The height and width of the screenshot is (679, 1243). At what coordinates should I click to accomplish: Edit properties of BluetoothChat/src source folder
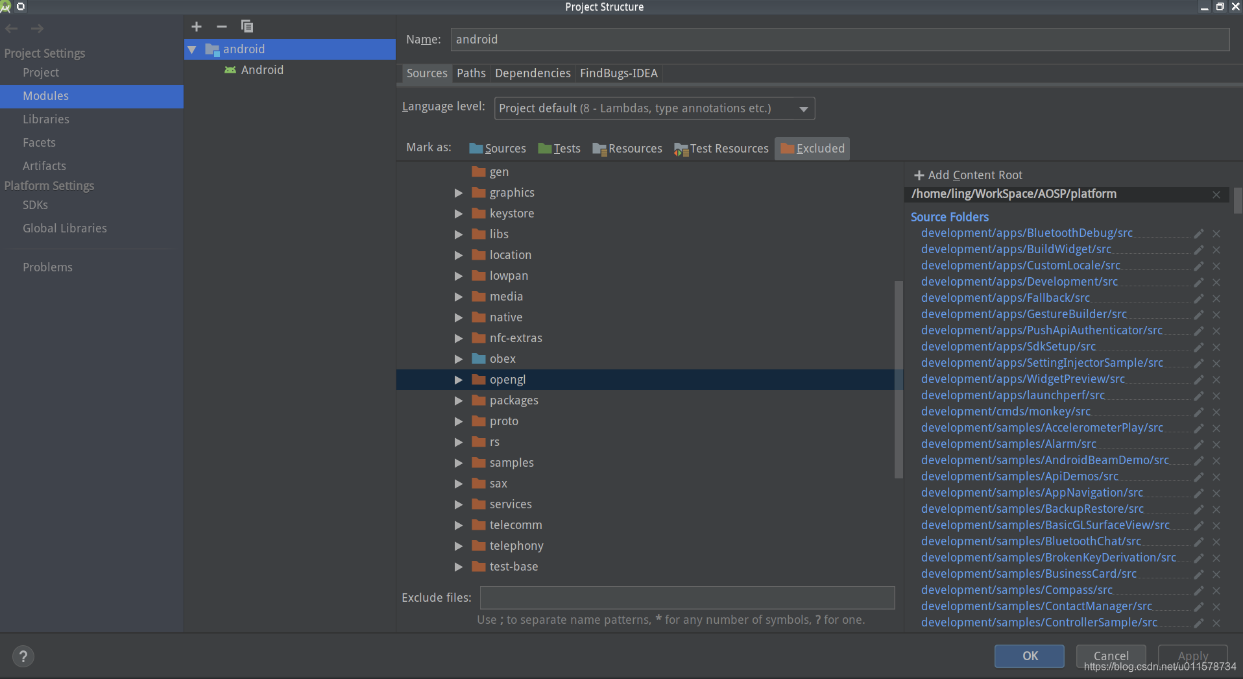coord(1199,542)
